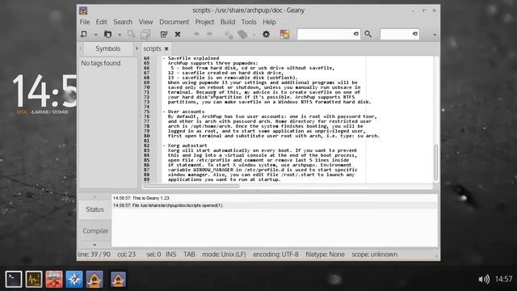The image size is (517, 291).
Task: Open the Build menu
Action: [x=228, y=22]
